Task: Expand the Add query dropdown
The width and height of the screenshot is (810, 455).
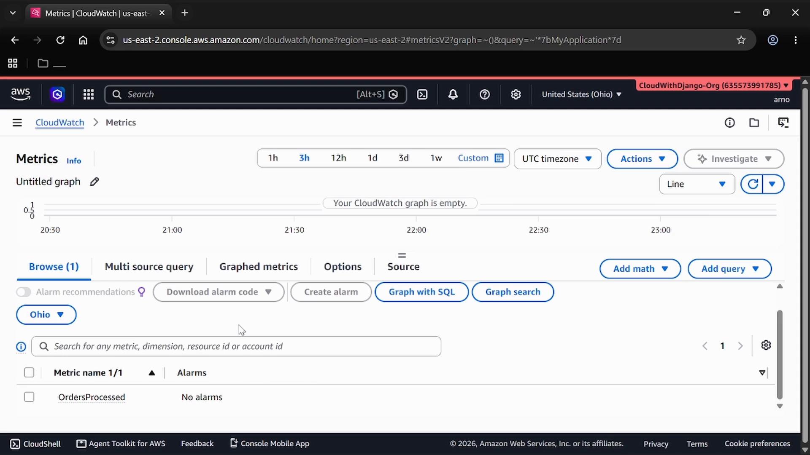Action: pos(729,269)
